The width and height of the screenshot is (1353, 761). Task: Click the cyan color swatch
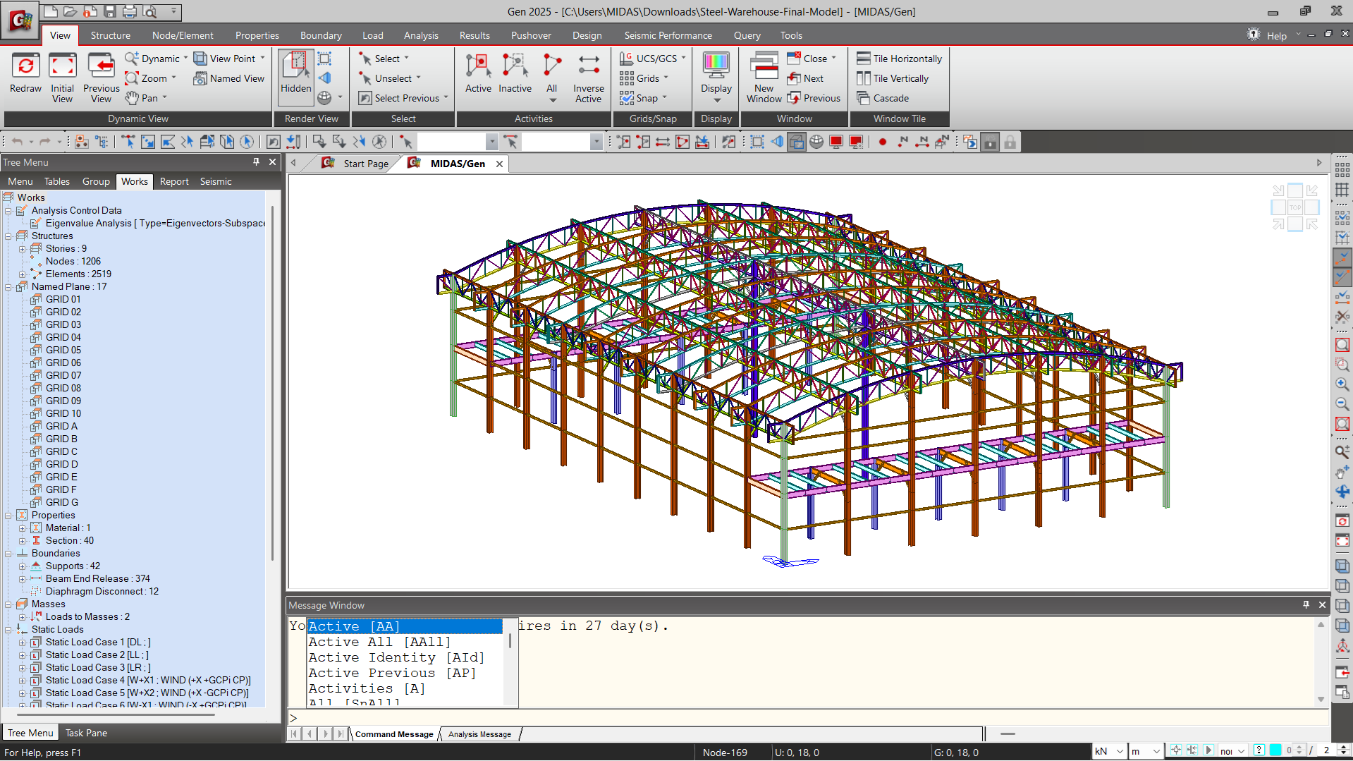[1275, 751]
